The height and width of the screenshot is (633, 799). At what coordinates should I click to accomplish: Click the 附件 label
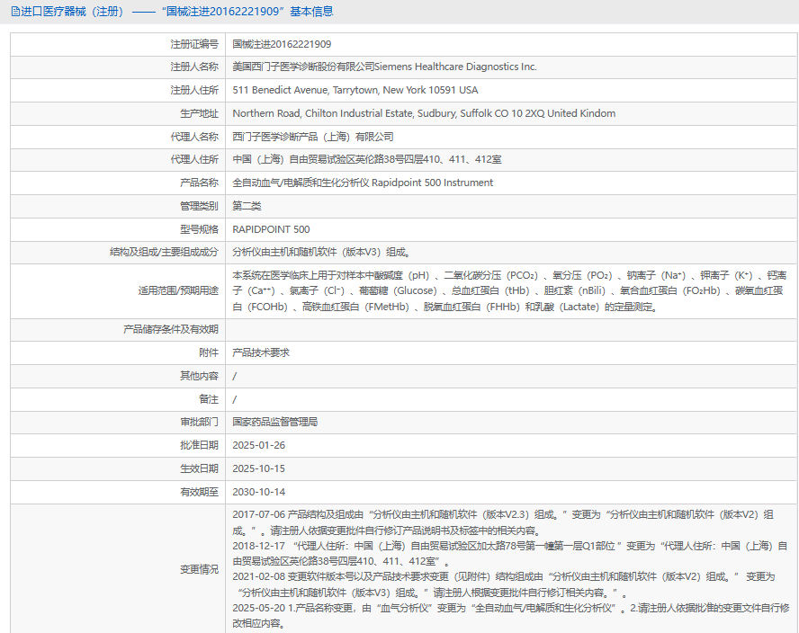pyautogui.click(x=209, y=352)
